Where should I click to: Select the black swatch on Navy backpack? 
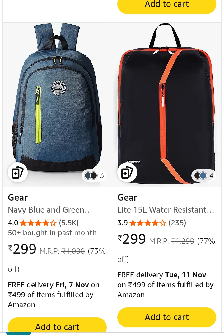point(94,175)
